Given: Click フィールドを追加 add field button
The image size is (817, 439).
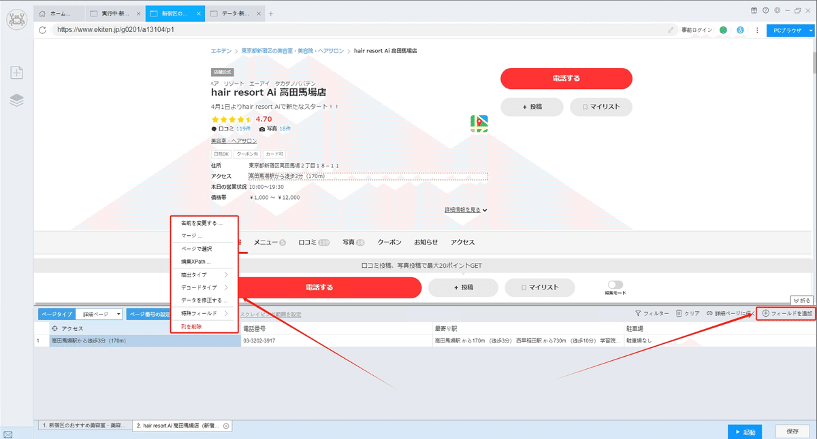Looking at the screenshot, I should click(786, 313).
